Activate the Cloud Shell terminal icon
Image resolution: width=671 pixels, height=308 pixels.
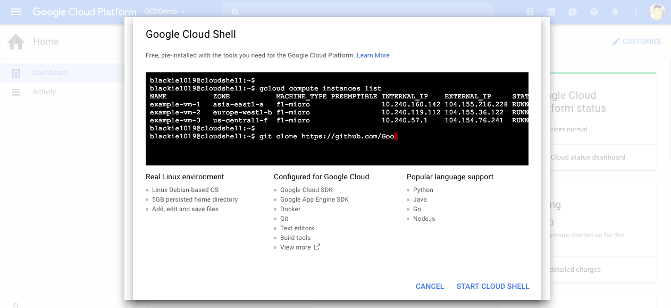tap(551, 12)
